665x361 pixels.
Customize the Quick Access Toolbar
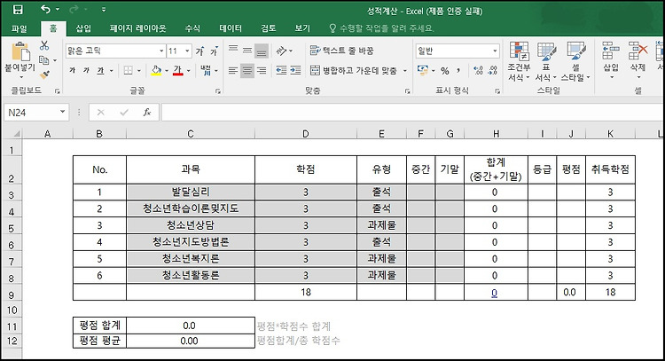tap(104, 10)
